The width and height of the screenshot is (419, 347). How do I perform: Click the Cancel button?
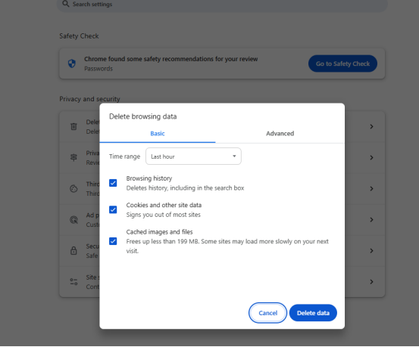point(267,313)
